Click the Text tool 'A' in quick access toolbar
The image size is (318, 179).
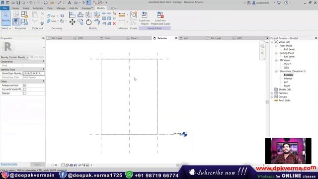tap(70, 2)
